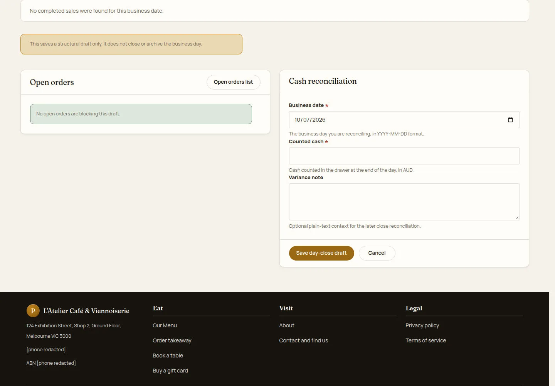Grab the Variance note resize handle
This screenshot has height=386, width=555.
click(517, 218)
